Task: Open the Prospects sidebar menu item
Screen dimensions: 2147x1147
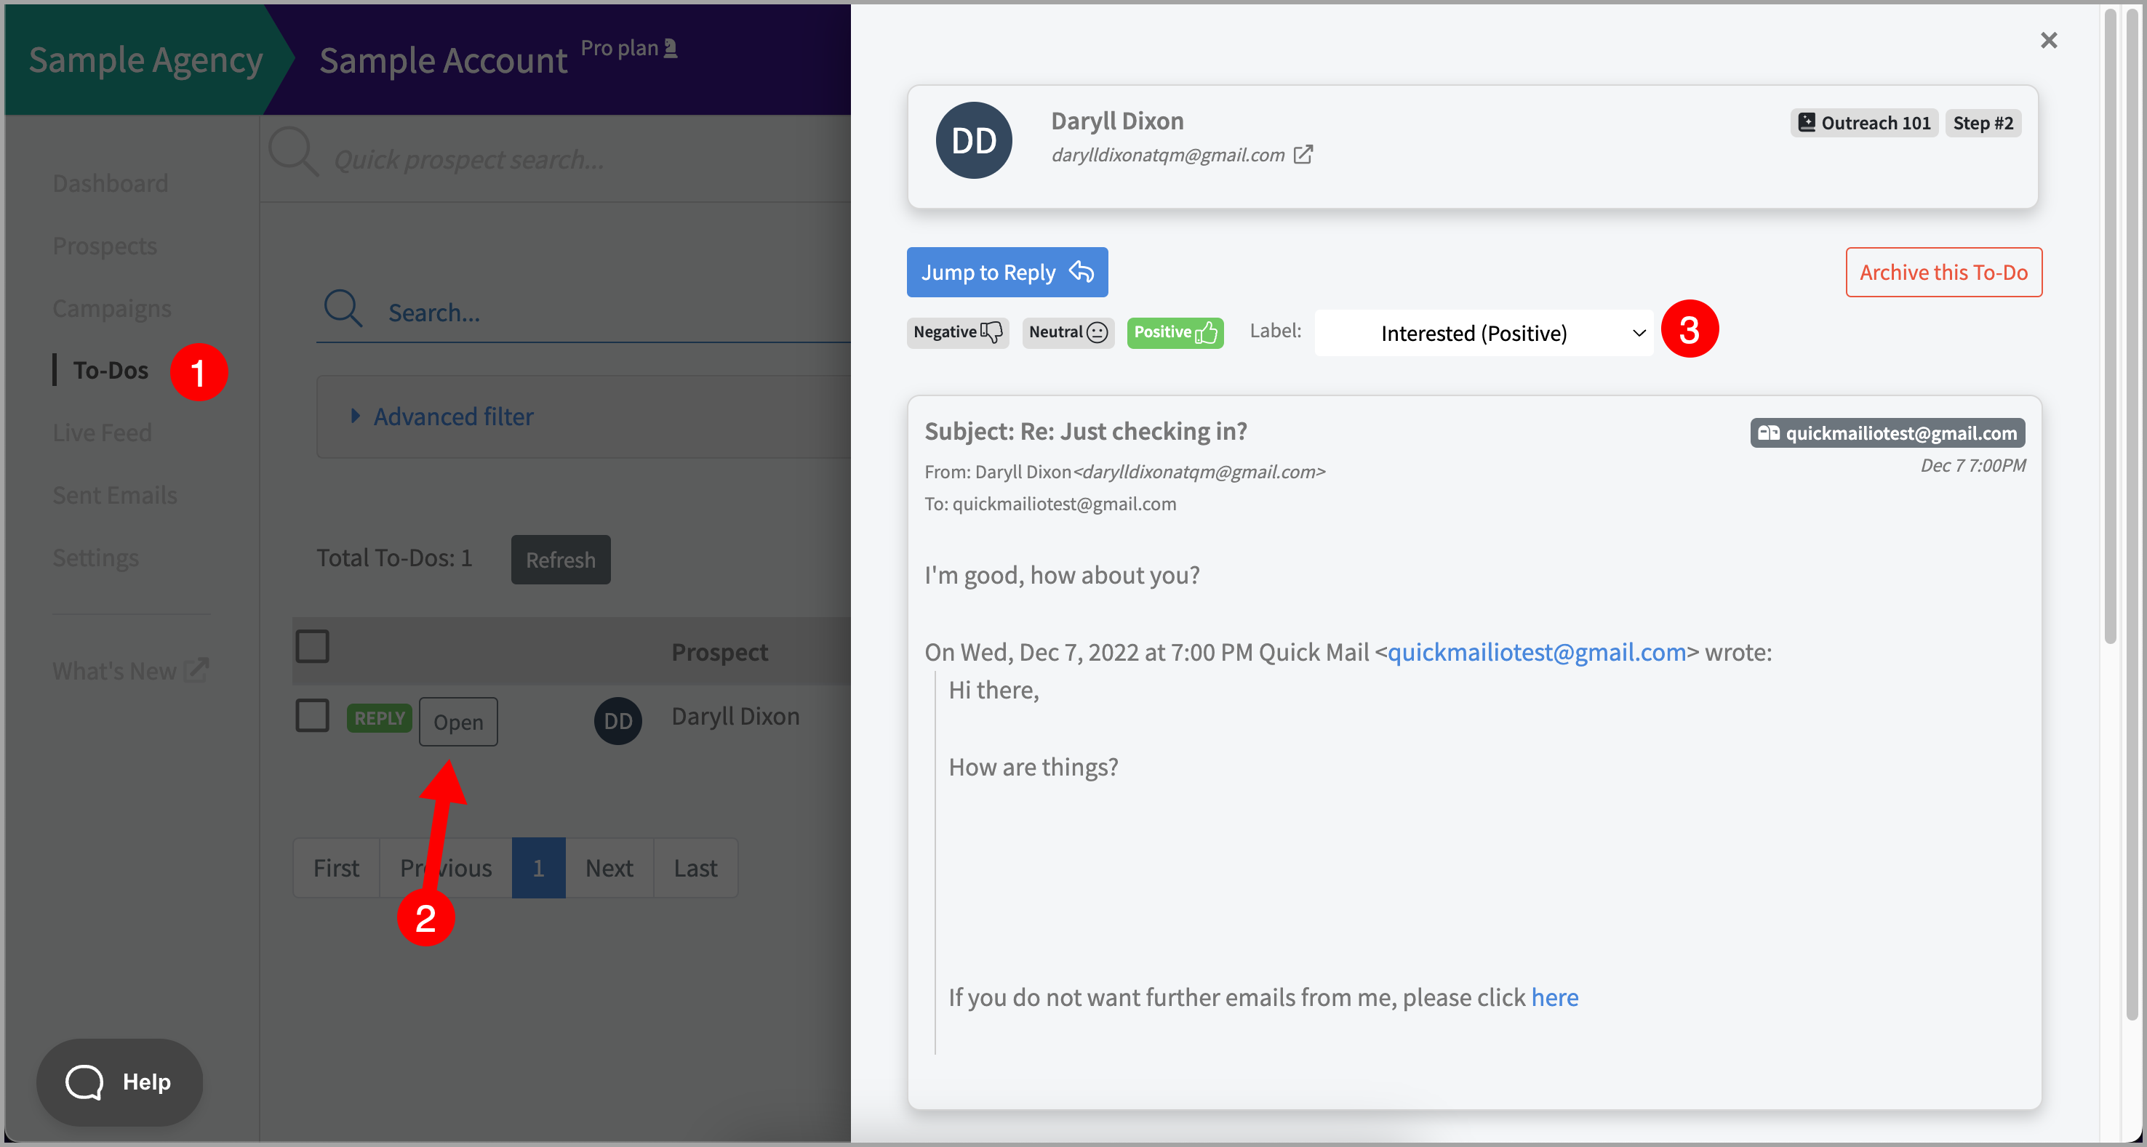Action: click(105, 246)
